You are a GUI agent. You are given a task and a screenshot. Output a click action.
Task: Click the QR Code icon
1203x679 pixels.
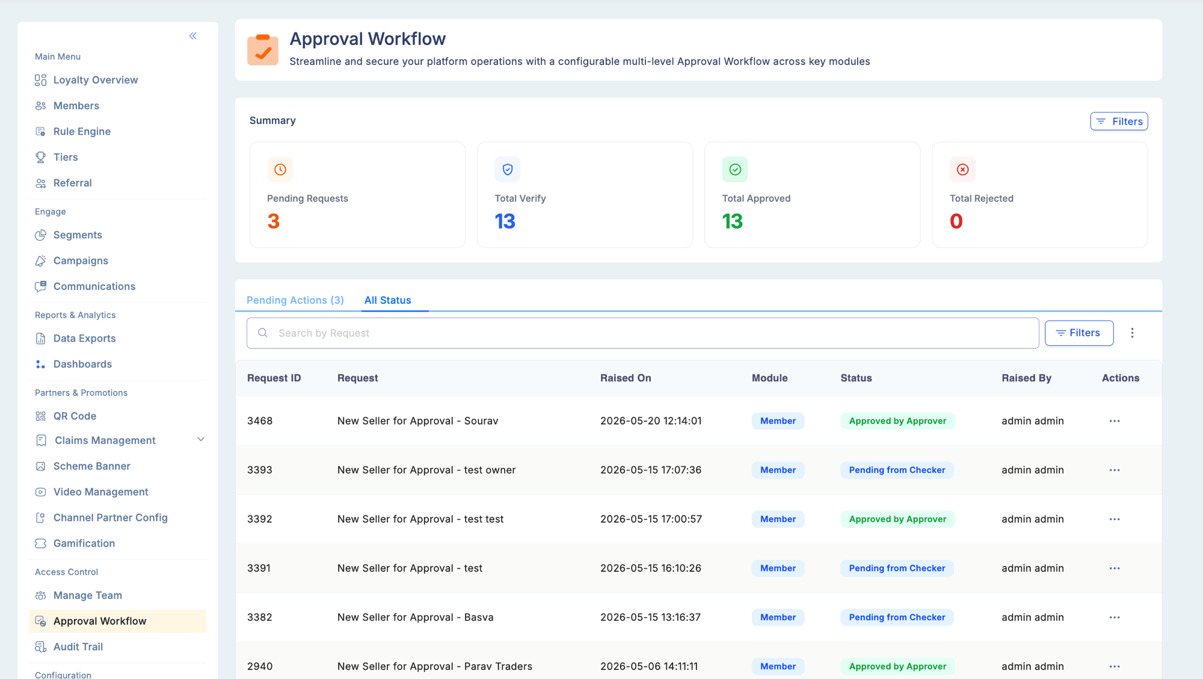[x=40, y=416]
